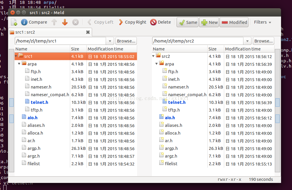Collapse the arpa folder in left pane
Viewport: 292px width, 190px height.
point(19,64)
